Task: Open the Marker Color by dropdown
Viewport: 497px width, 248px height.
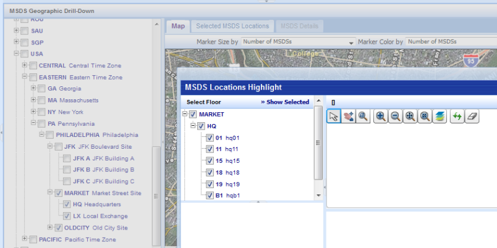Action: [x=451, y=42]
